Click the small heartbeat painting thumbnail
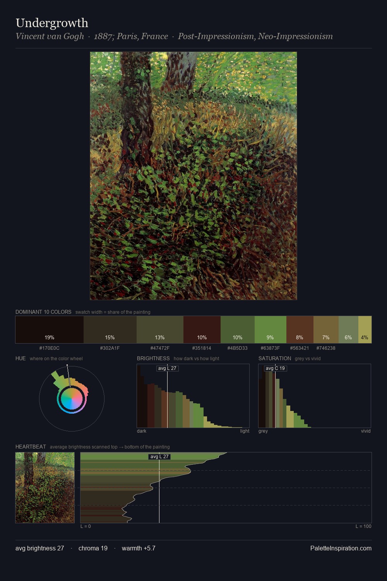Image resolution: width=387 pixels, height=581 pixels. (45, 488)
